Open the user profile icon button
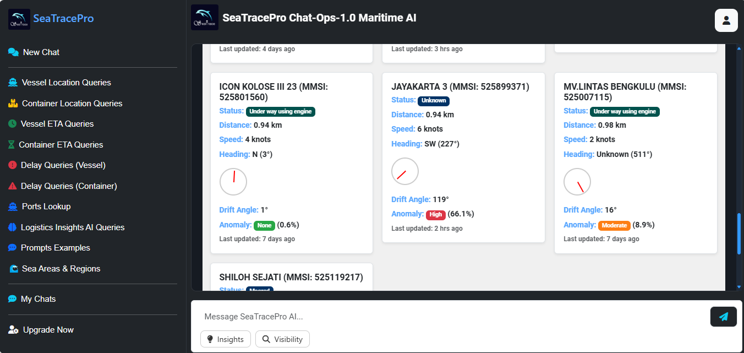This screenshot has width=744, height=353. [726, 20]
